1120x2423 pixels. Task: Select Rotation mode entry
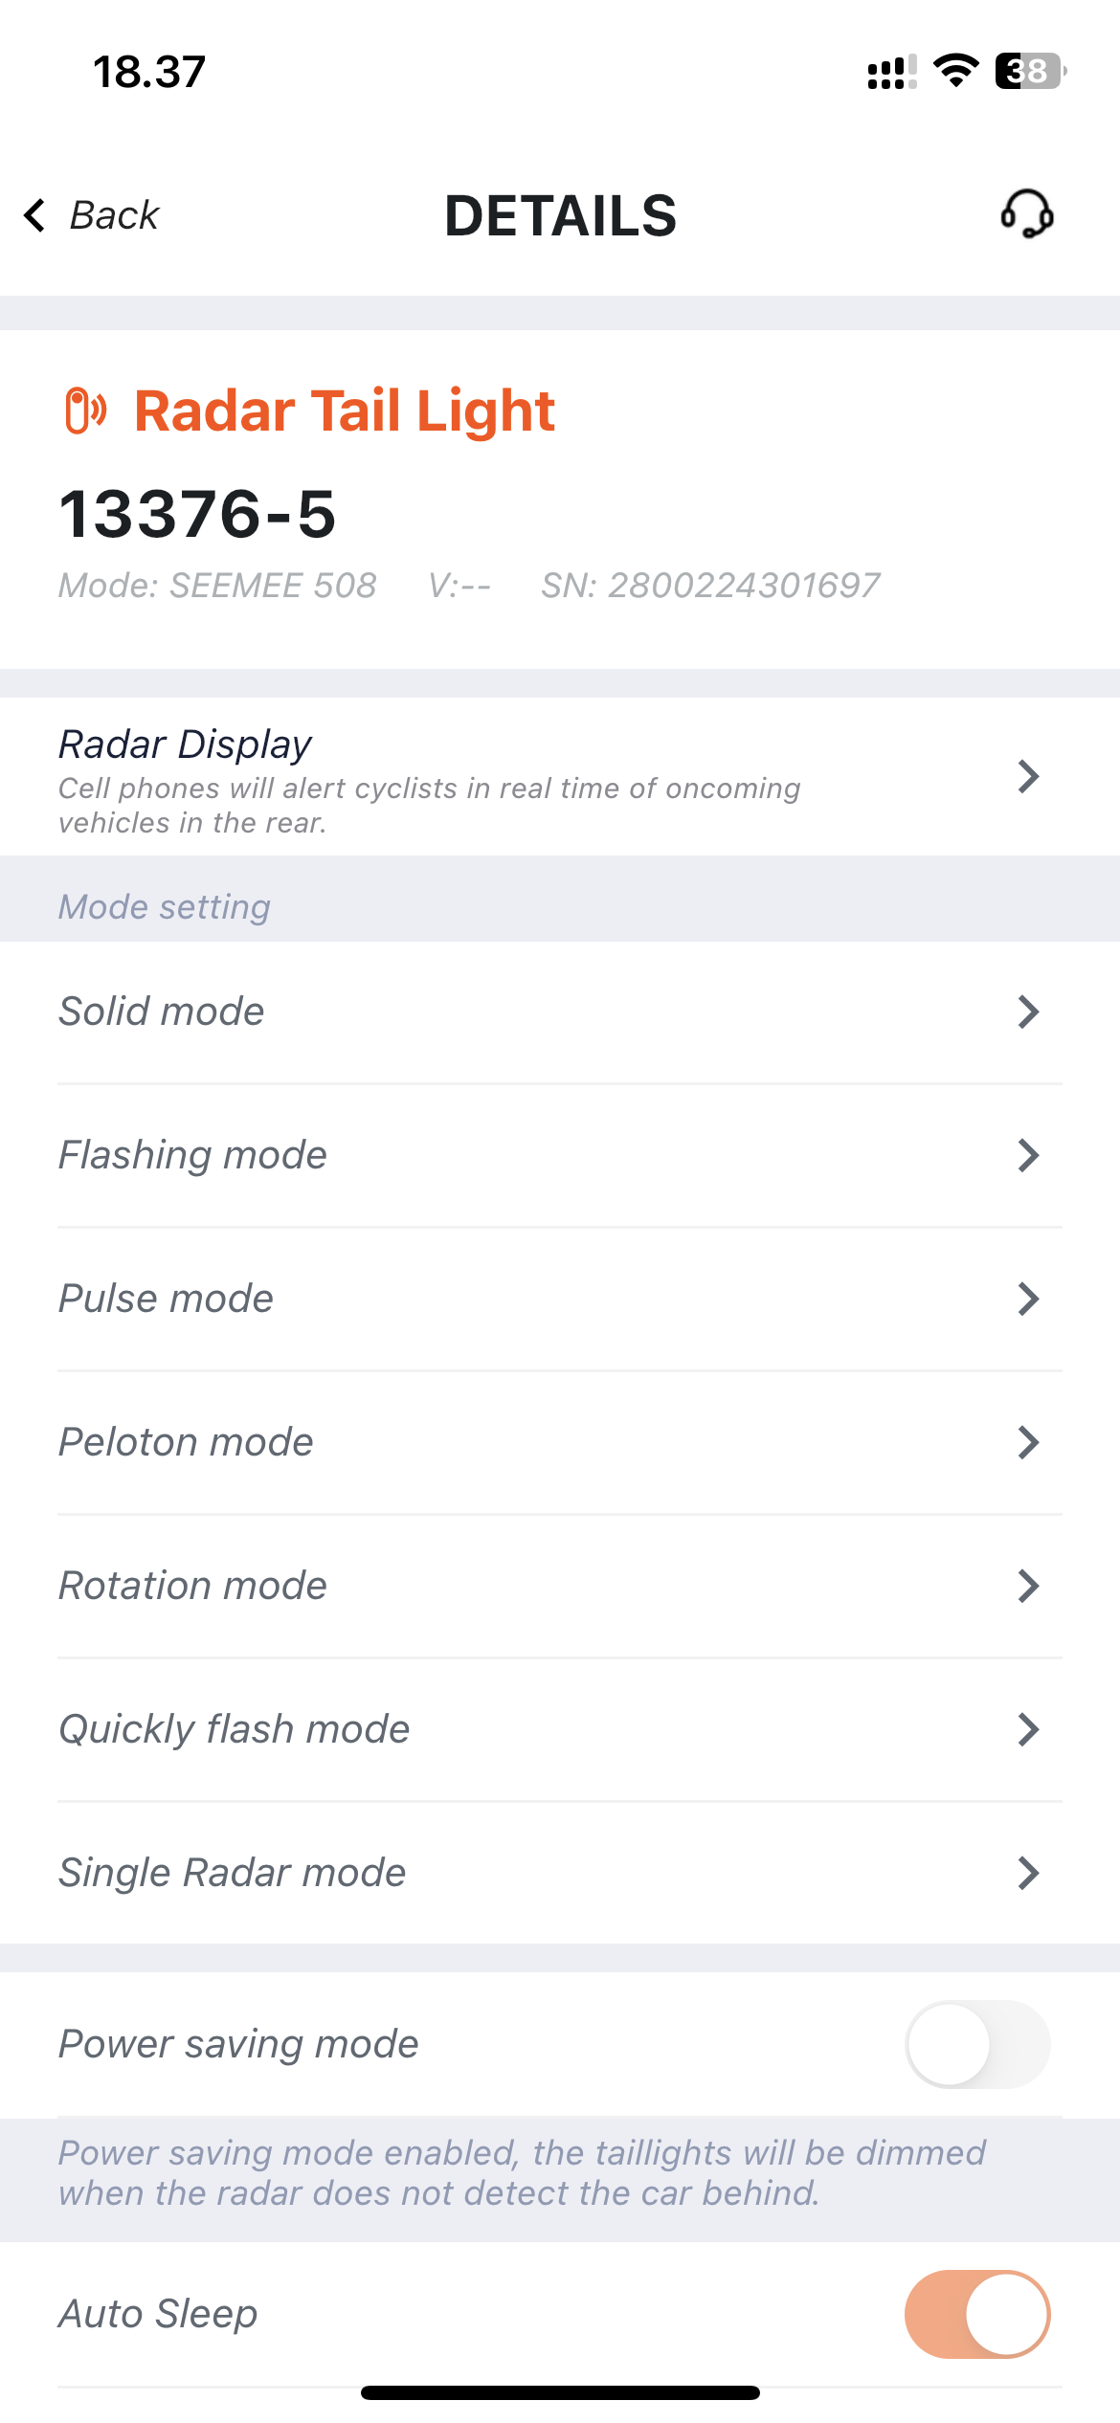pyautogui.click(x=560, y=1587)
